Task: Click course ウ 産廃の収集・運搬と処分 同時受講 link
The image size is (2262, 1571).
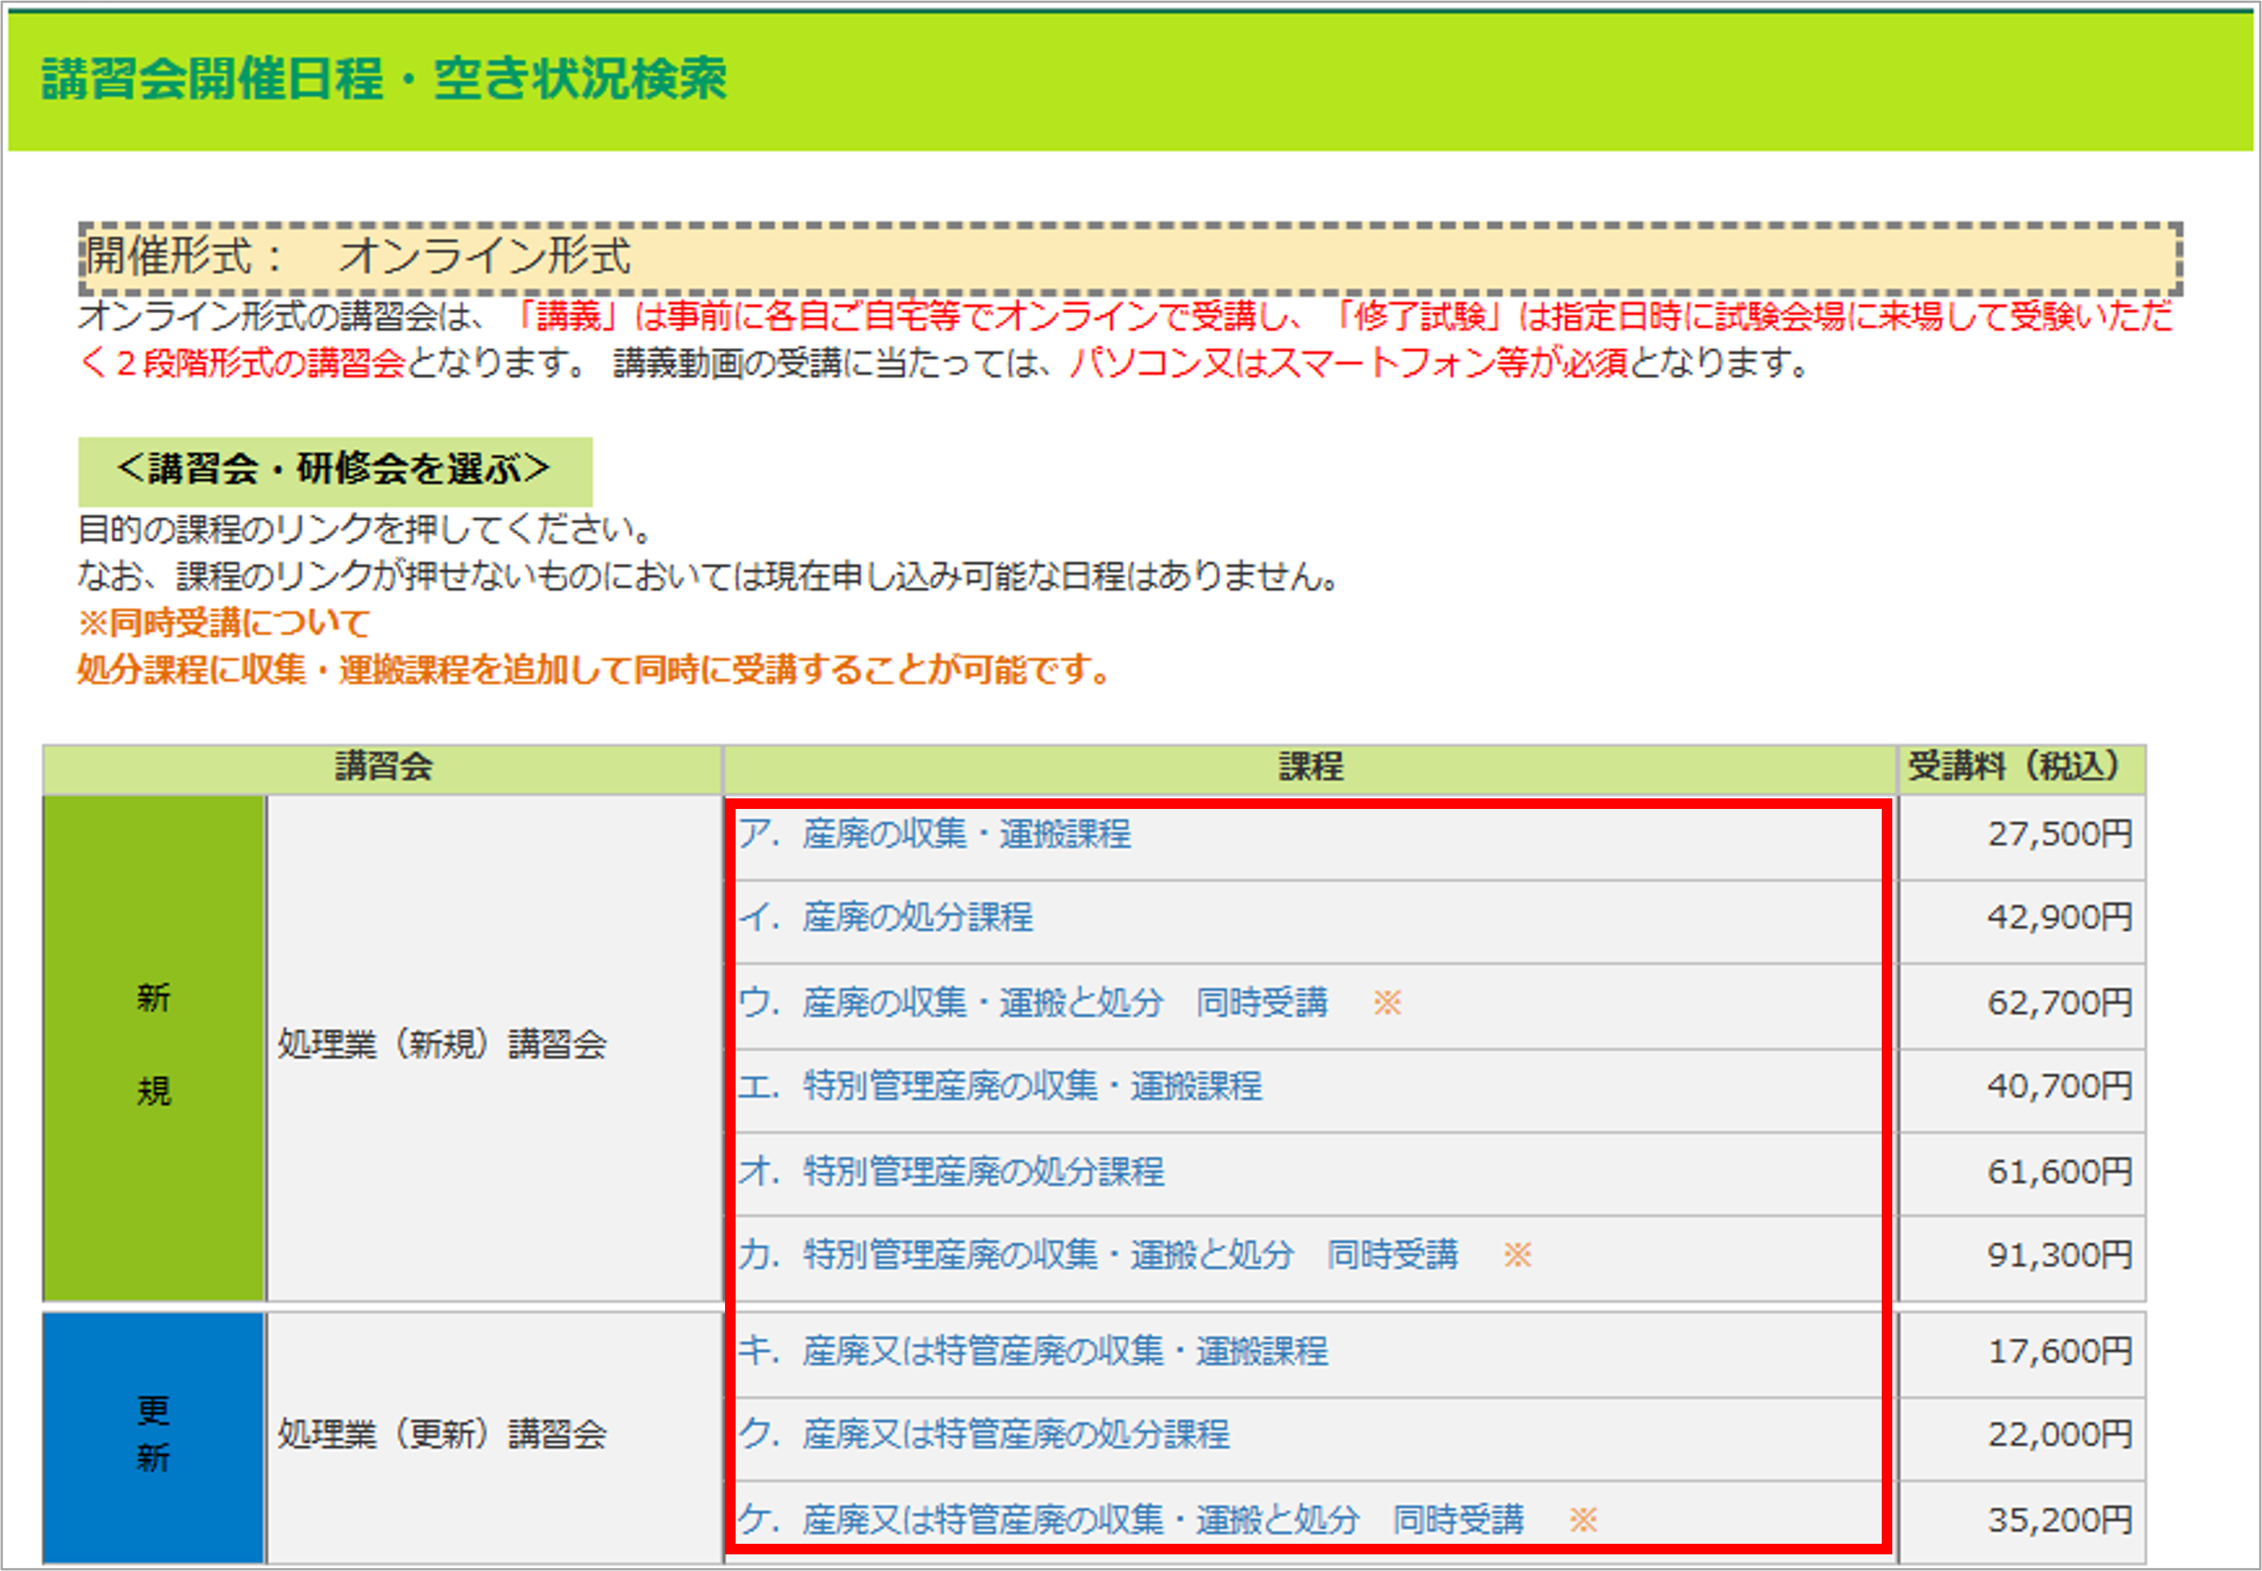Action: [x=1033, y=1003]
